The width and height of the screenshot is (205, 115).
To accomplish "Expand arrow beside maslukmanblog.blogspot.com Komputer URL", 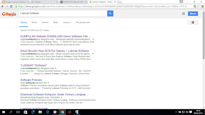I will tap(61, 97).
